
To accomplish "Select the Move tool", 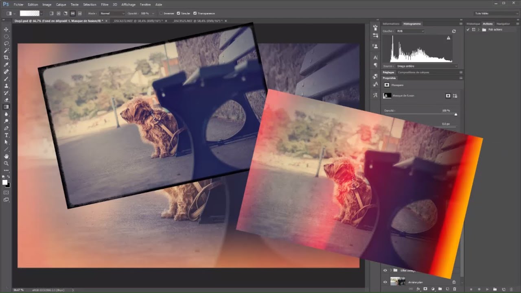I will pos(6,29).
